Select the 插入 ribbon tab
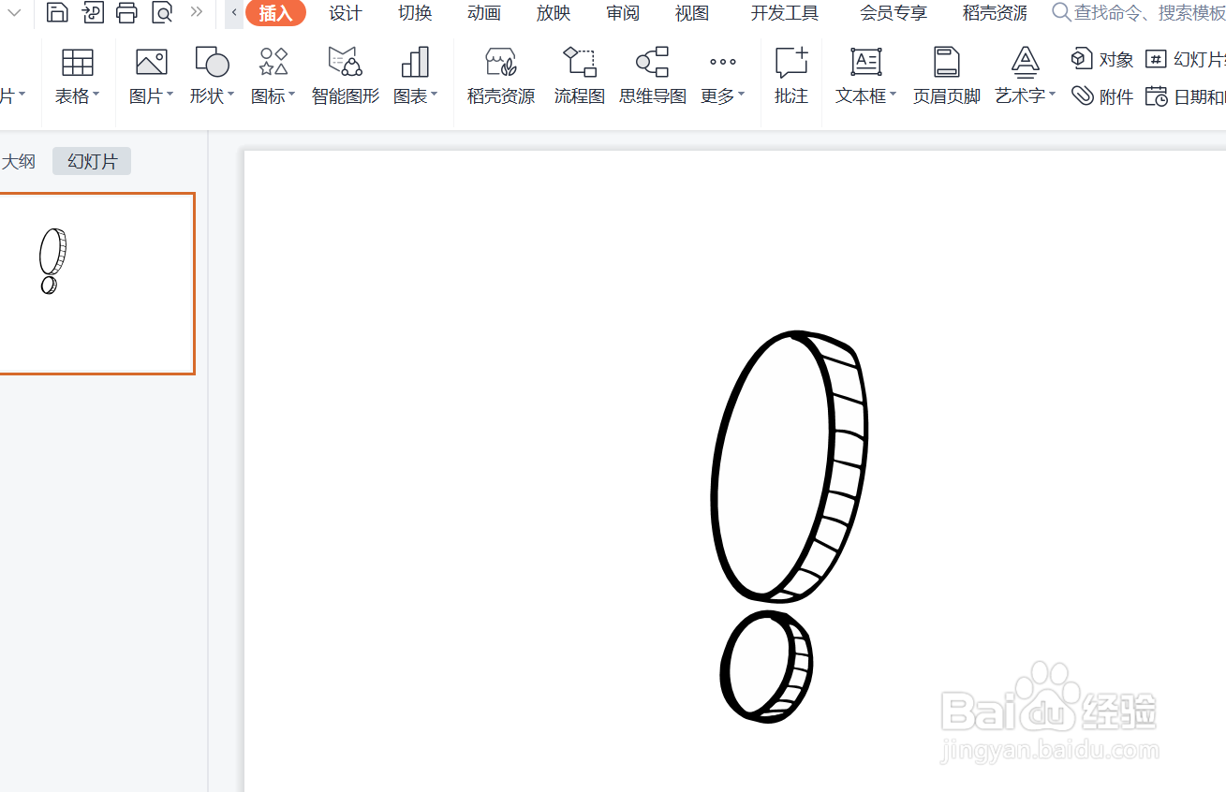Viewport: 1226px width, 792px height. coord(275,13)
